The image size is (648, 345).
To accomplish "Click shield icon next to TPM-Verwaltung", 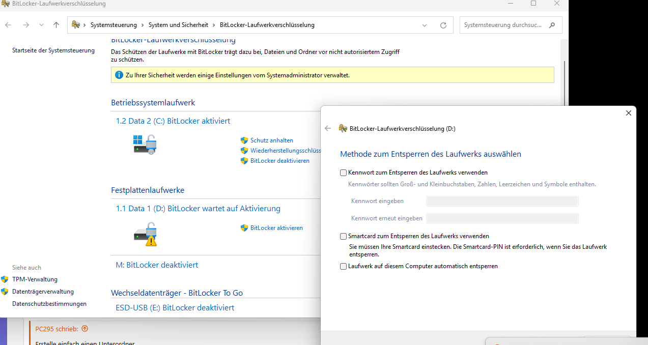I will coord(5,279).
